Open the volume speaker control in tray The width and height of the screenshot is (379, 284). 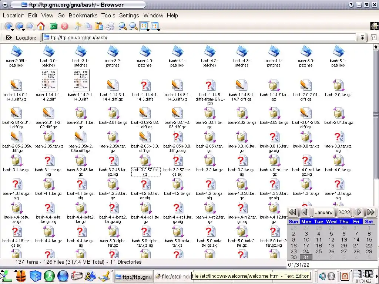pos(322,276)
